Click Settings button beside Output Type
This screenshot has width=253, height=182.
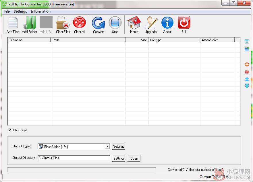119,147
